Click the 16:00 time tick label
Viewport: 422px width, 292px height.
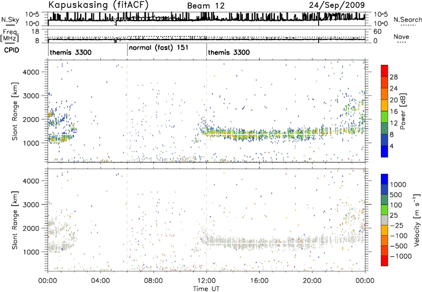pyautogui.click(x=259, y=281)
